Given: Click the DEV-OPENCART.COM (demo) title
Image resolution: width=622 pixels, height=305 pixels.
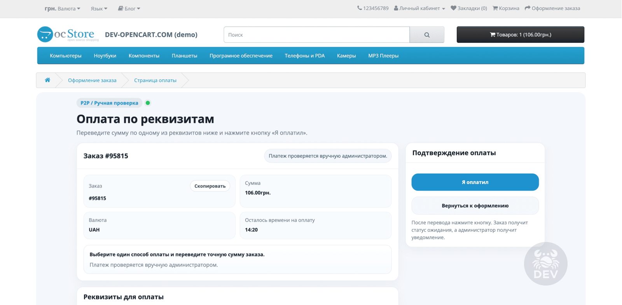Looking at the screenshot, I should (x=151, y=35).
